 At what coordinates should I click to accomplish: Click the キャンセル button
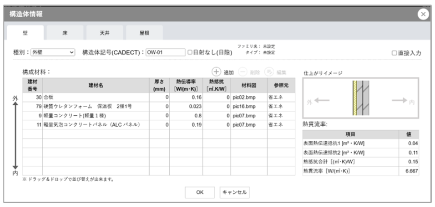[233, 192]
